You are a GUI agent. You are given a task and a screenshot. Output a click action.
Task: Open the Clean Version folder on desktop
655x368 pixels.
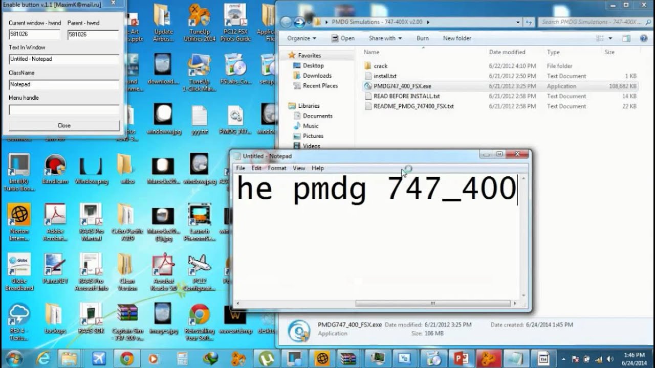point(126,272)
